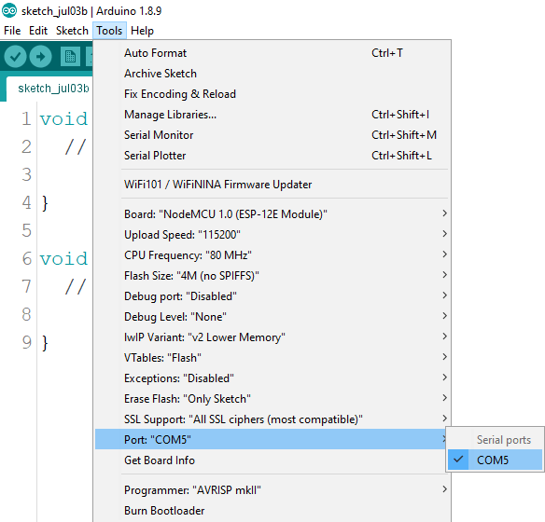Expand the Upload Speed 115200 submenu
Screen dimensions: 545x522
point(272,234)
